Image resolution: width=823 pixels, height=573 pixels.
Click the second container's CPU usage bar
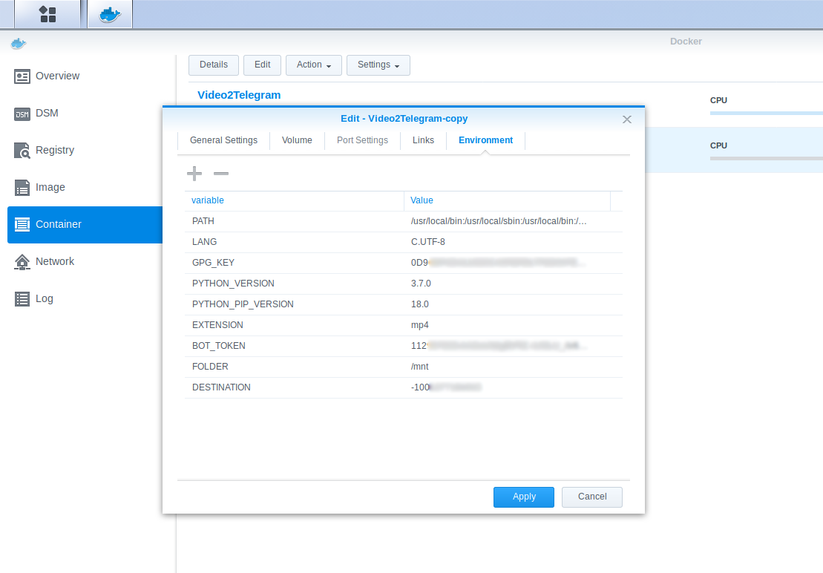[767, 159]
